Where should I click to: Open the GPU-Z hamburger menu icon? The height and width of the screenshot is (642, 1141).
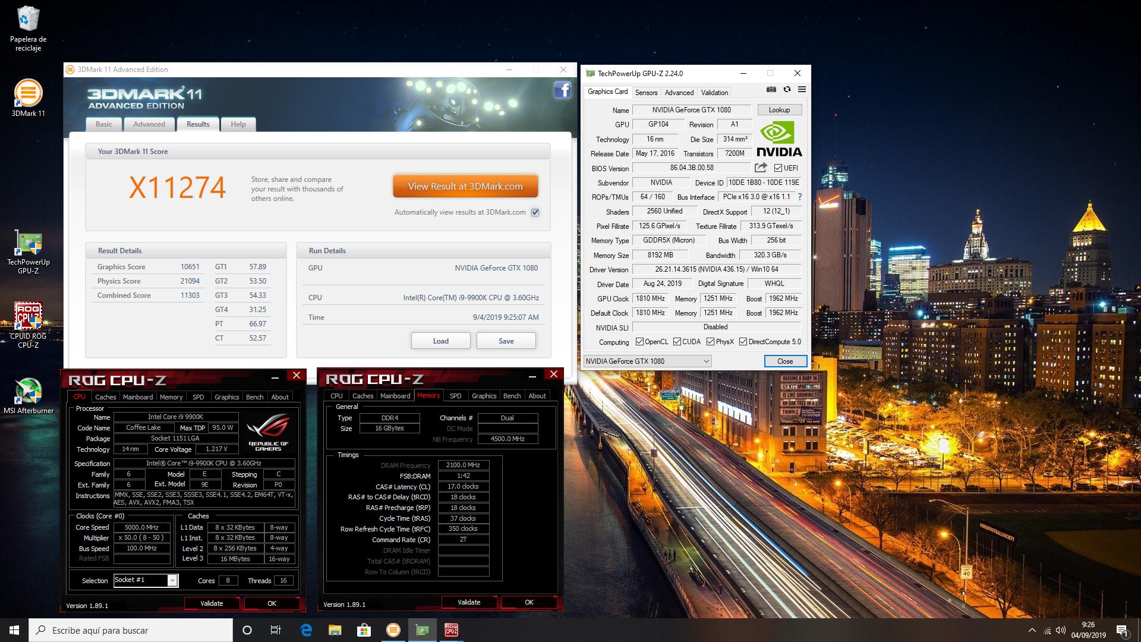(802, 90)
